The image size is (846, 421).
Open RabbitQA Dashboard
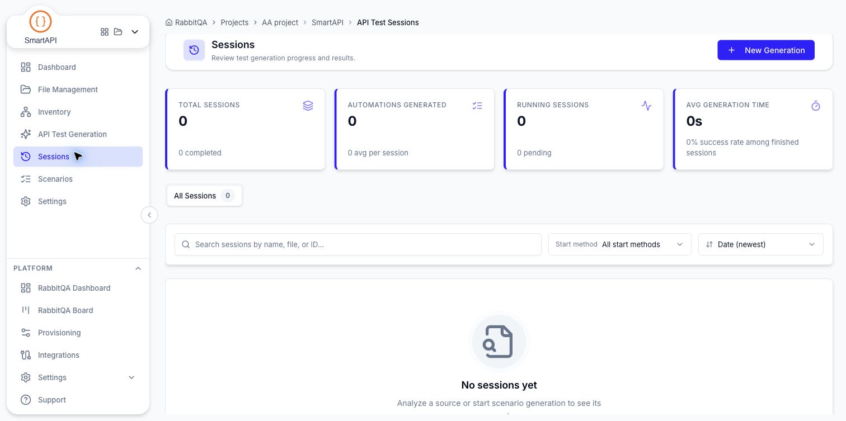point(78,288)
